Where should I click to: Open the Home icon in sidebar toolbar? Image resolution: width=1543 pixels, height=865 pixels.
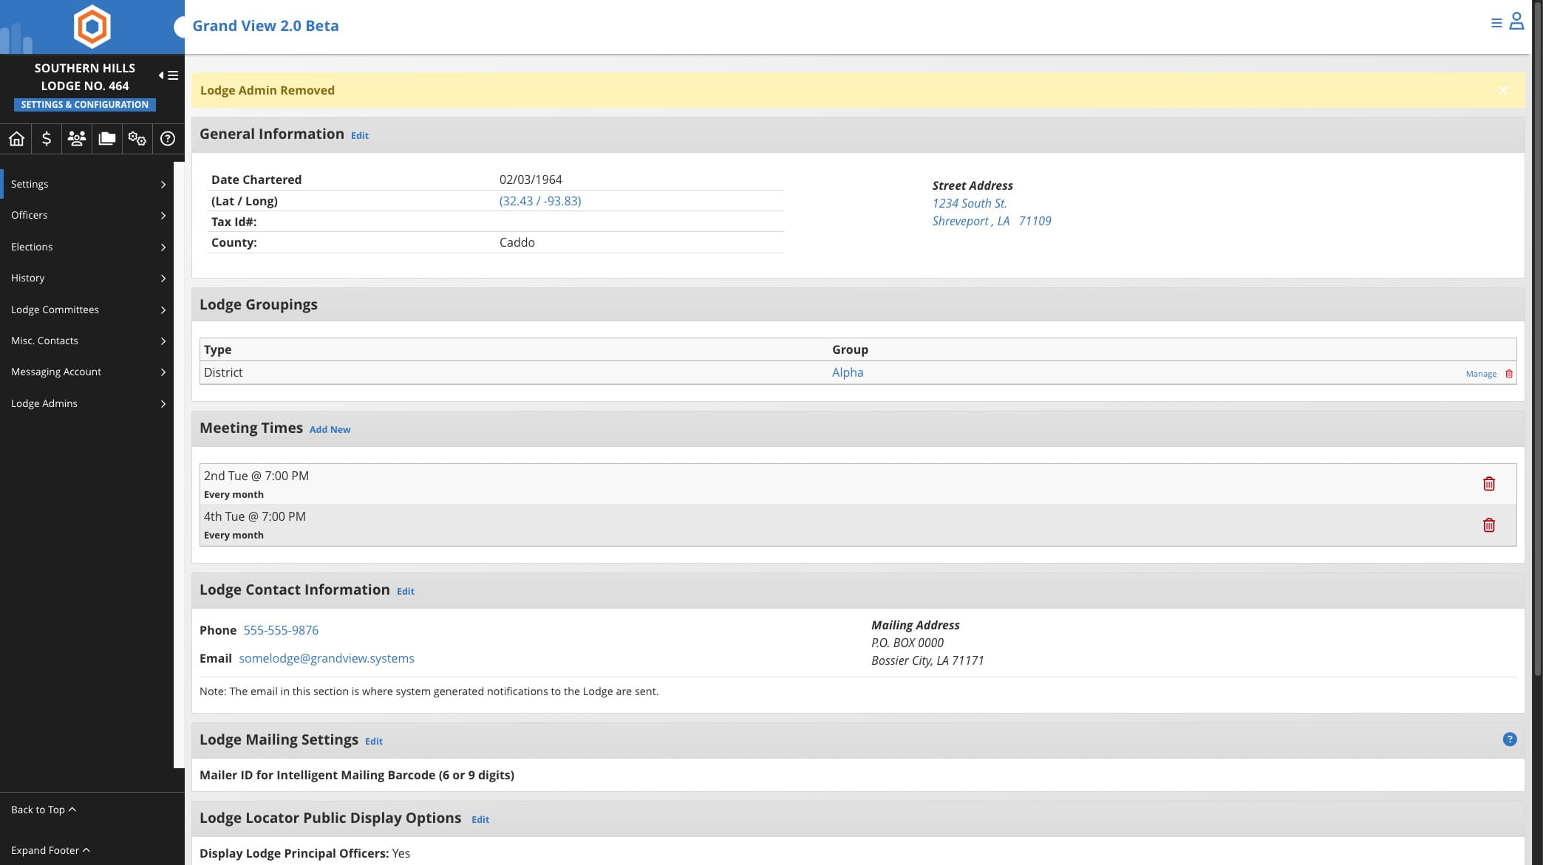coord(16,138)
